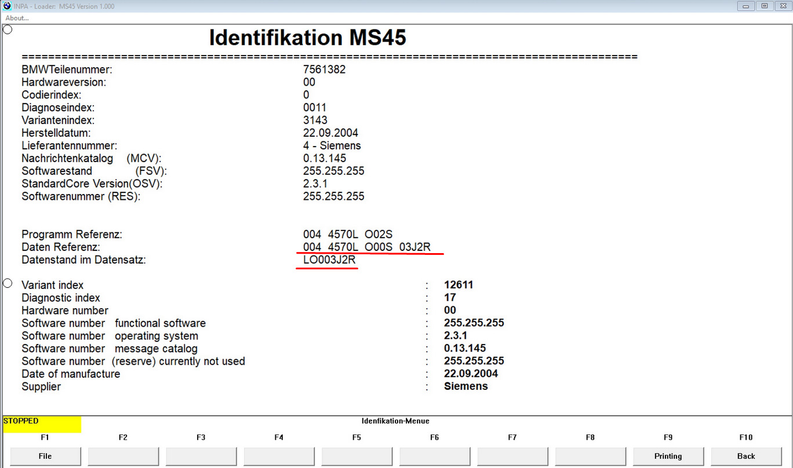The height and width of the screenshot is (468, 793).
Task: Click the blank F8 button
Action: coord(591,456)
